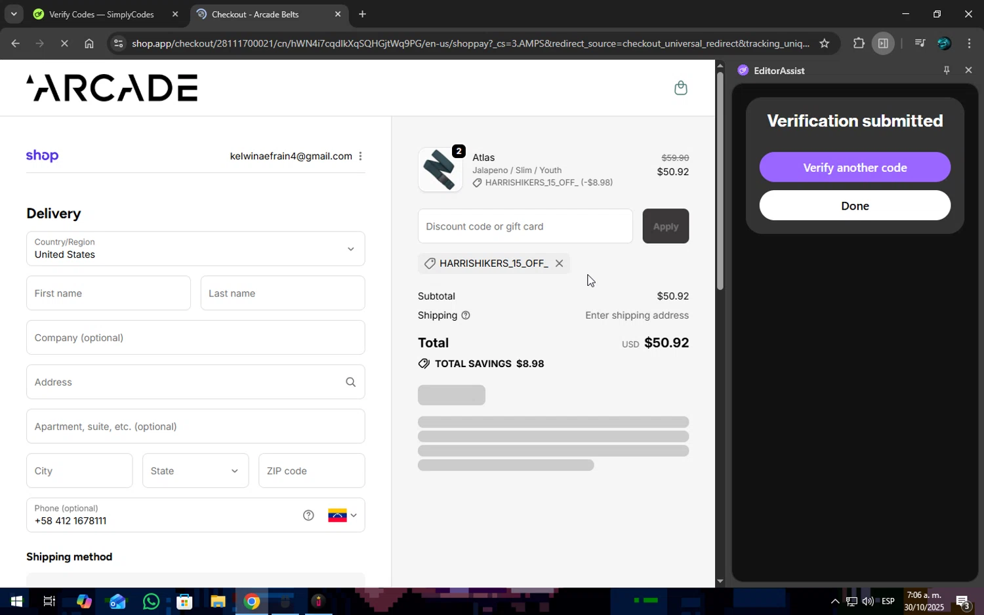This screenshot has height=615, width=984.
Task: Go to the browser home page
Action: pos(89,43)
